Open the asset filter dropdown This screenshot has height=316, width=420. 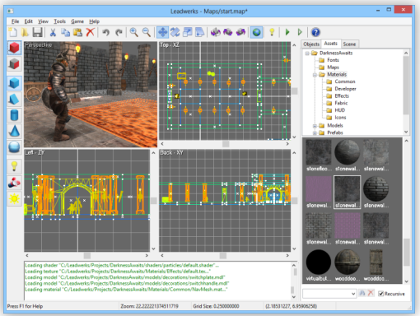click(x=353, y=294)
